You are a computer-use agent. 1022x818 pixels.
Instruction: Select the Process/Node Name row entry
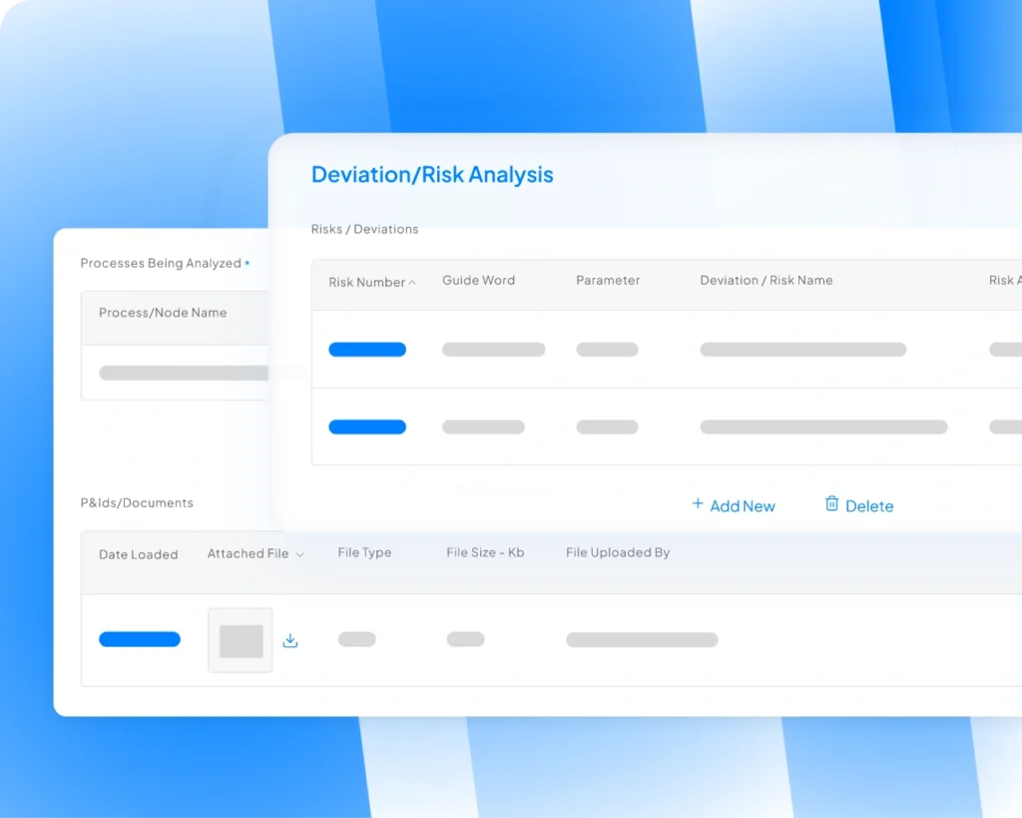pyautogui.click(x=184, y=373)
